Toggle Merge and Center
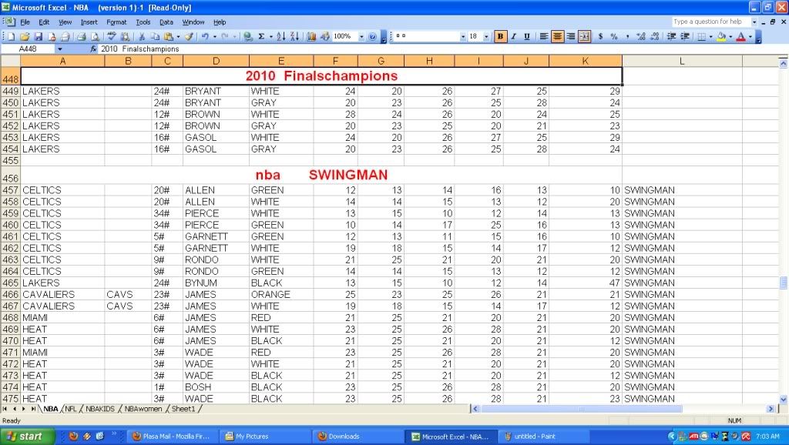Screen dimensions: 789x445 pos(584,36)
